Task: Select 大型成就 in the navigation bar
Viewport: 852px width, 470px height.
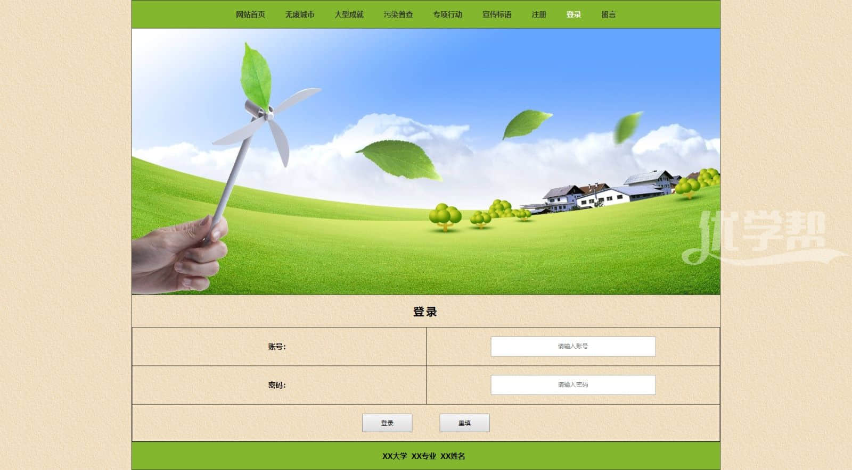Action: pos(349,14)
